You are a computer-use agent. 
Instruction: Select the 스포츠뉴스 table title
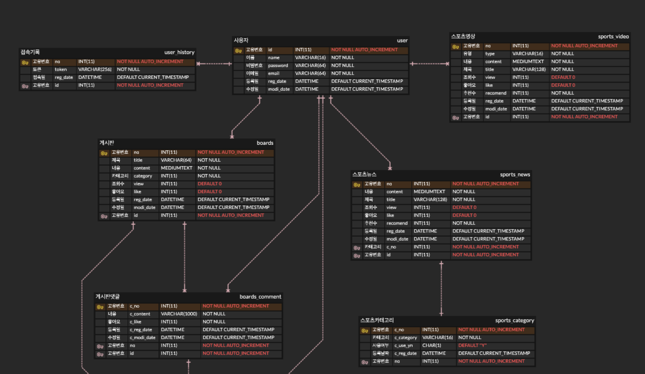point(364,174)
